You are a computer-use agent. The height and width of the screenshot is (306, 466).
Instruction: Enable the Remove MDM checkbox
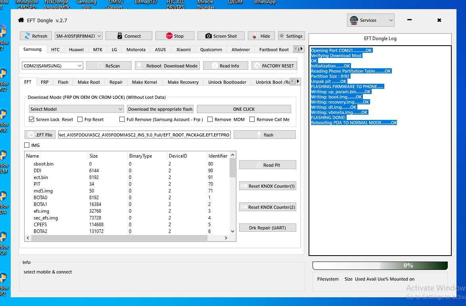210,119
